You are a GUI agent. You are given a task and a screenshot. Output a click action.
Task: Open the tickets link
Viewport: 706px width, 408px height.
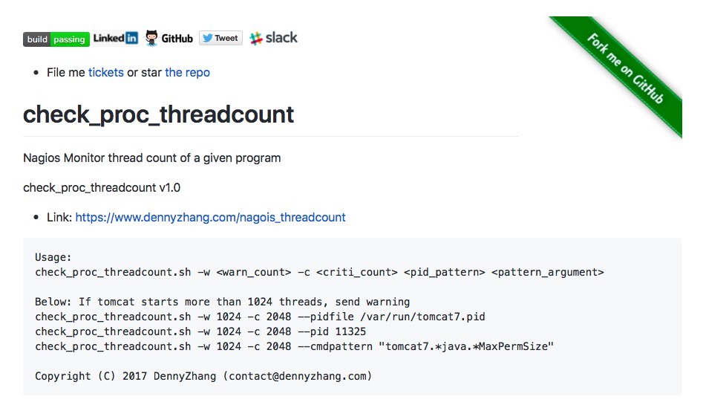(x=106, y=72)
